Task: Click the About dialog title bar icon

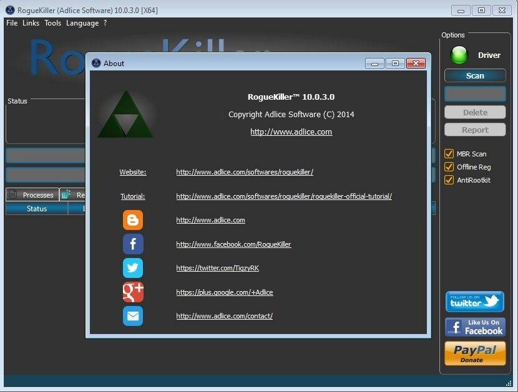Action: coord(96,63)
